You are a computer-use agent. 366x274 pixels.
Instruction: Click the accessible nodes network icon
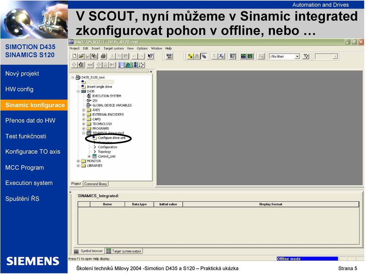[x=169, y=56]
